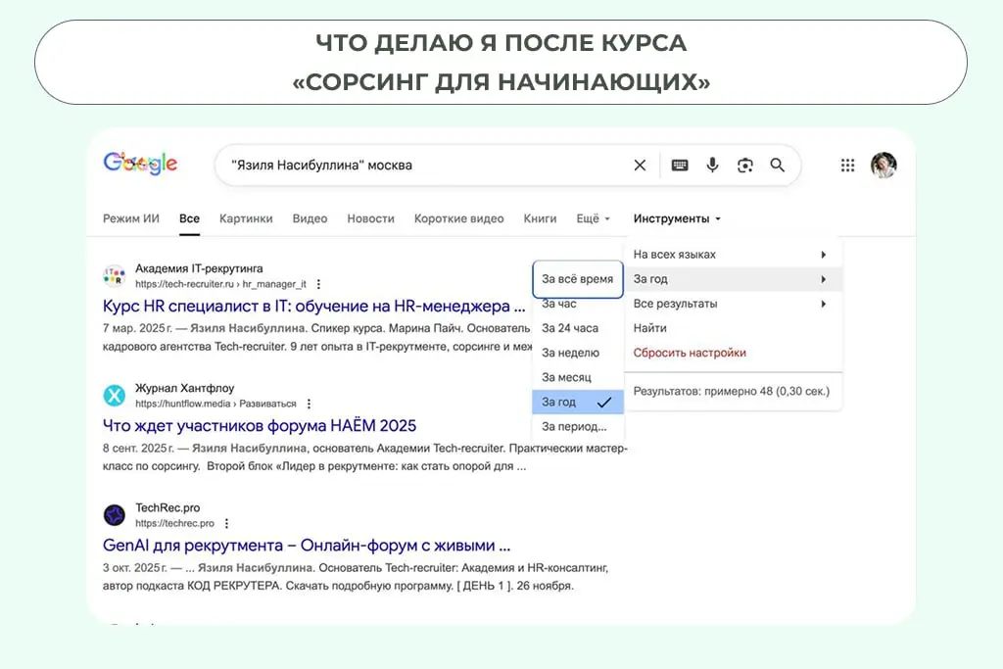
Task: Expand За год filter submenu
Action: [x=733, y=279]
